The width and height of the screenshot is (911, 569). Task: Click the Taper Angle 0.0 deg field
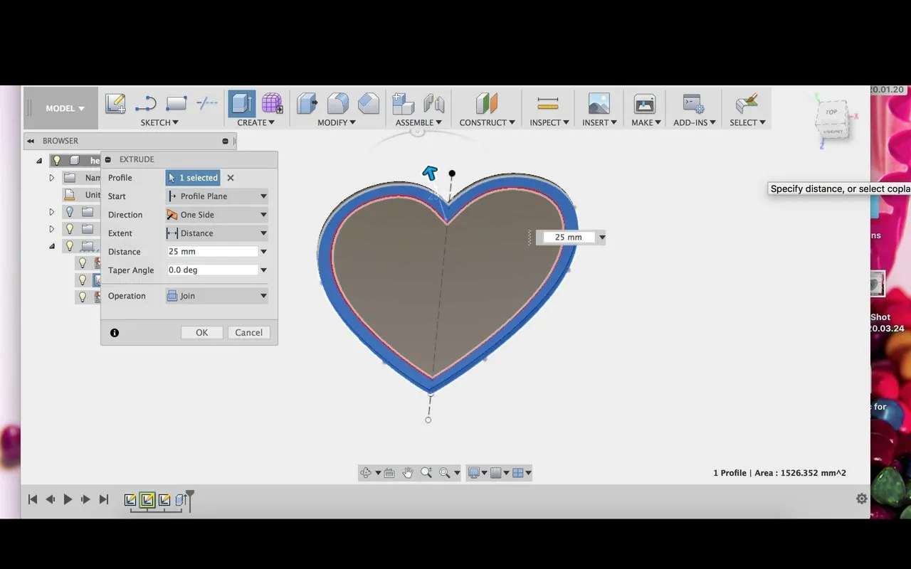coord(212,270)
